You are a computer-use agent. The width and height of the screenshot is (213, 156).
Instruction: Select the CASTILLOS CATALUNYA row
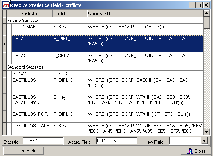[x=32, y=100]
